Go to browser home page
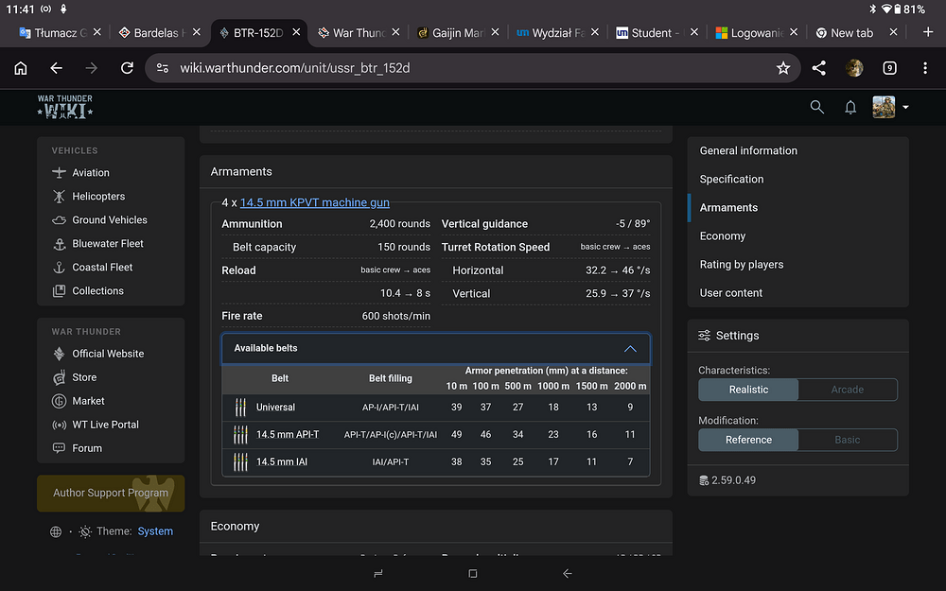This screenshot has height=591, width=946. 21,68
